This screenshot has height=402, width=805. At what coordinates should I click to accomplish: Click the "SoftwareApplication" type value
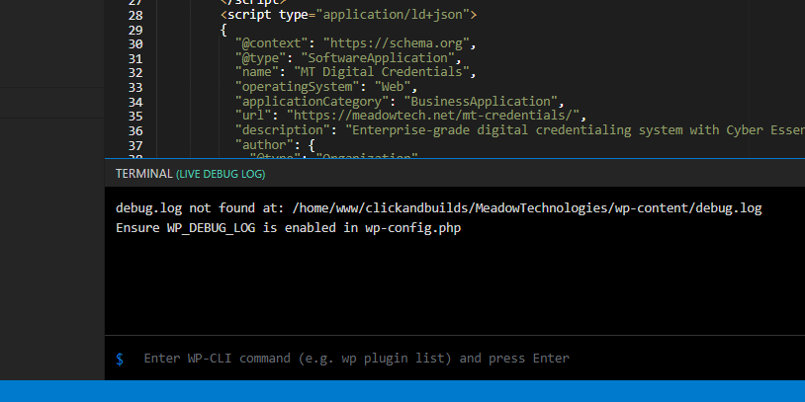[x=378, y=58]
